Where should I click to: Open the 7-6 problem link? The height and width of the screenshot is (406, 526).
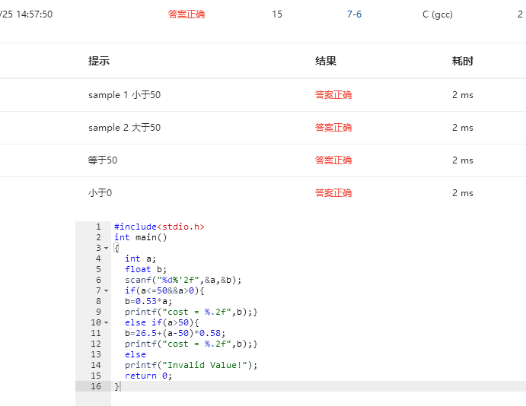click(354, 14)
